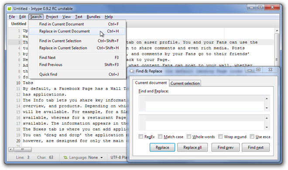The image size is (288, 170).
Task: Choose Find in Current Document
Action: point(77,24)
